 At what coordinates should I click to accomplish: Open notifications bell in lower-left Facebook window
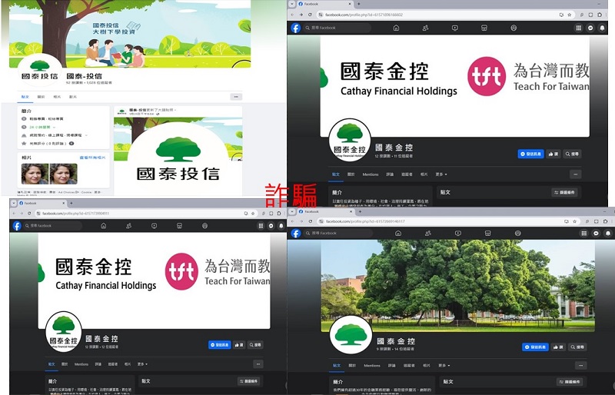(281, 225)
